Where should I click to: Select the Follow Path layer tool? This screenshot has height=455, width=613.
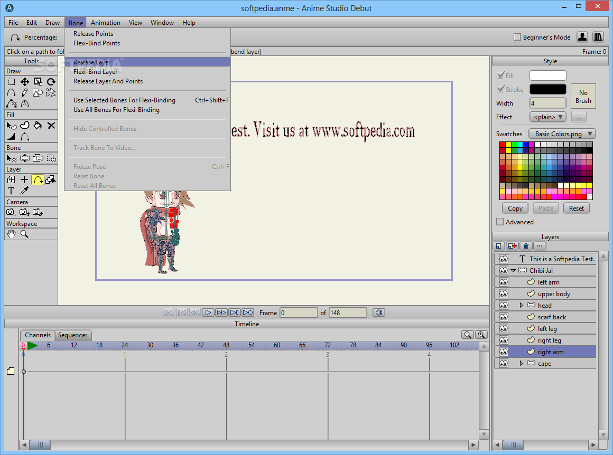point(38,179)
